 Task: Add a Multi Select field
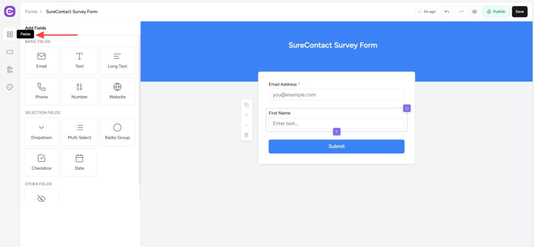tap(79, 131)
